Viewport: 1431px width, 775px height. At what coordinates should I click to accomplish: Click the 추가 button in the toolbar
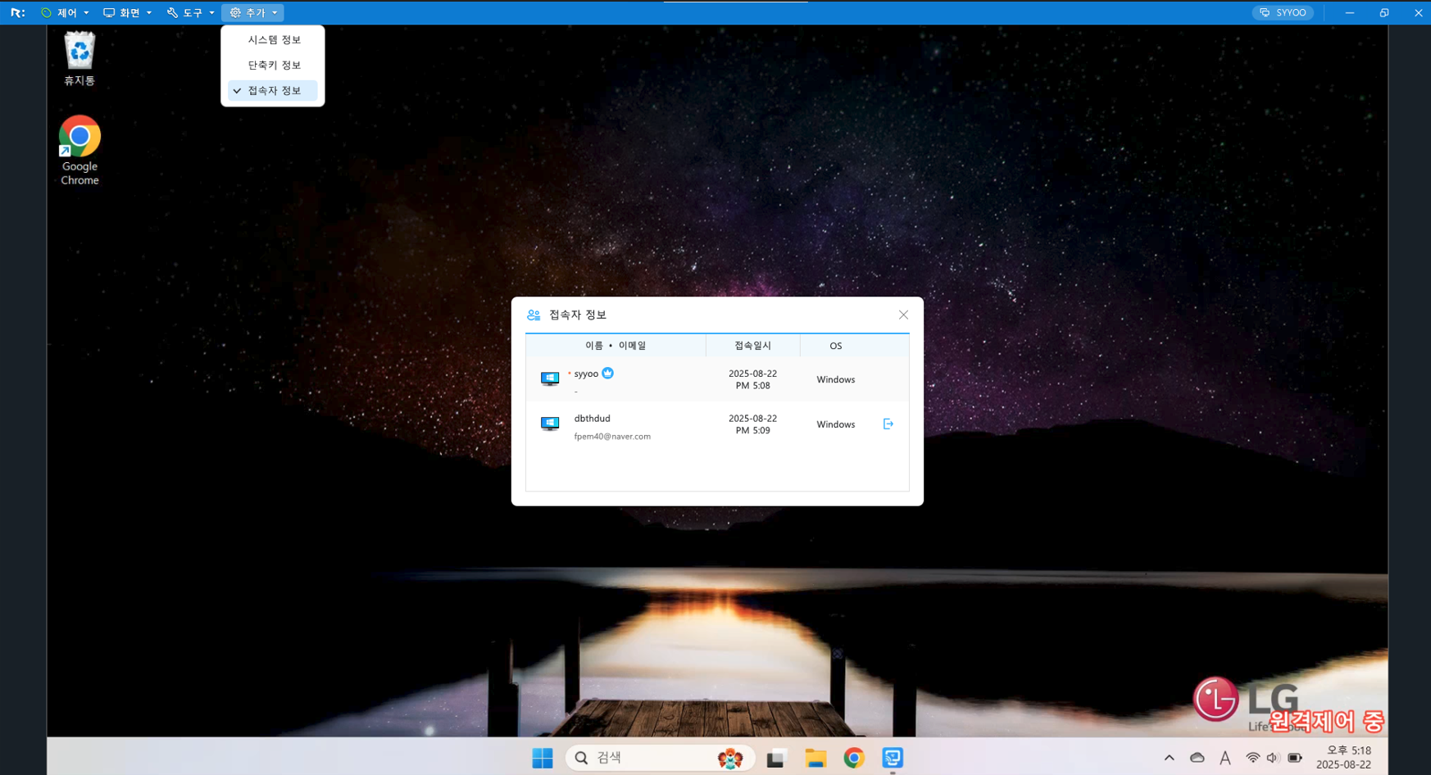coord(252,12)
